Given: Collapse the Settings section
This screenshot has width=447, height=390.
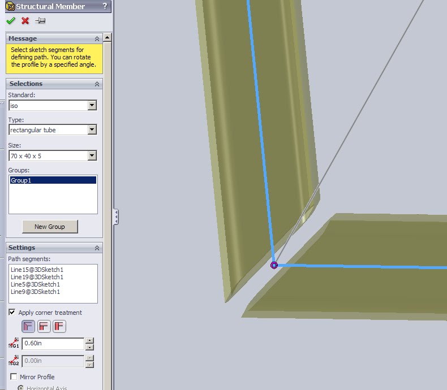Looking at the screenshot, I should point(97,248).
